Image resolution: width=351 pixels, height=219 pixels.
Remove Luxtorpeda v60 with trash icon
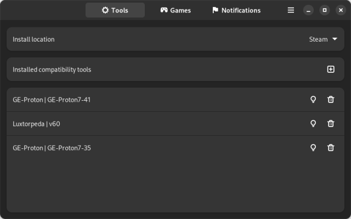click(x=331, y=124)
